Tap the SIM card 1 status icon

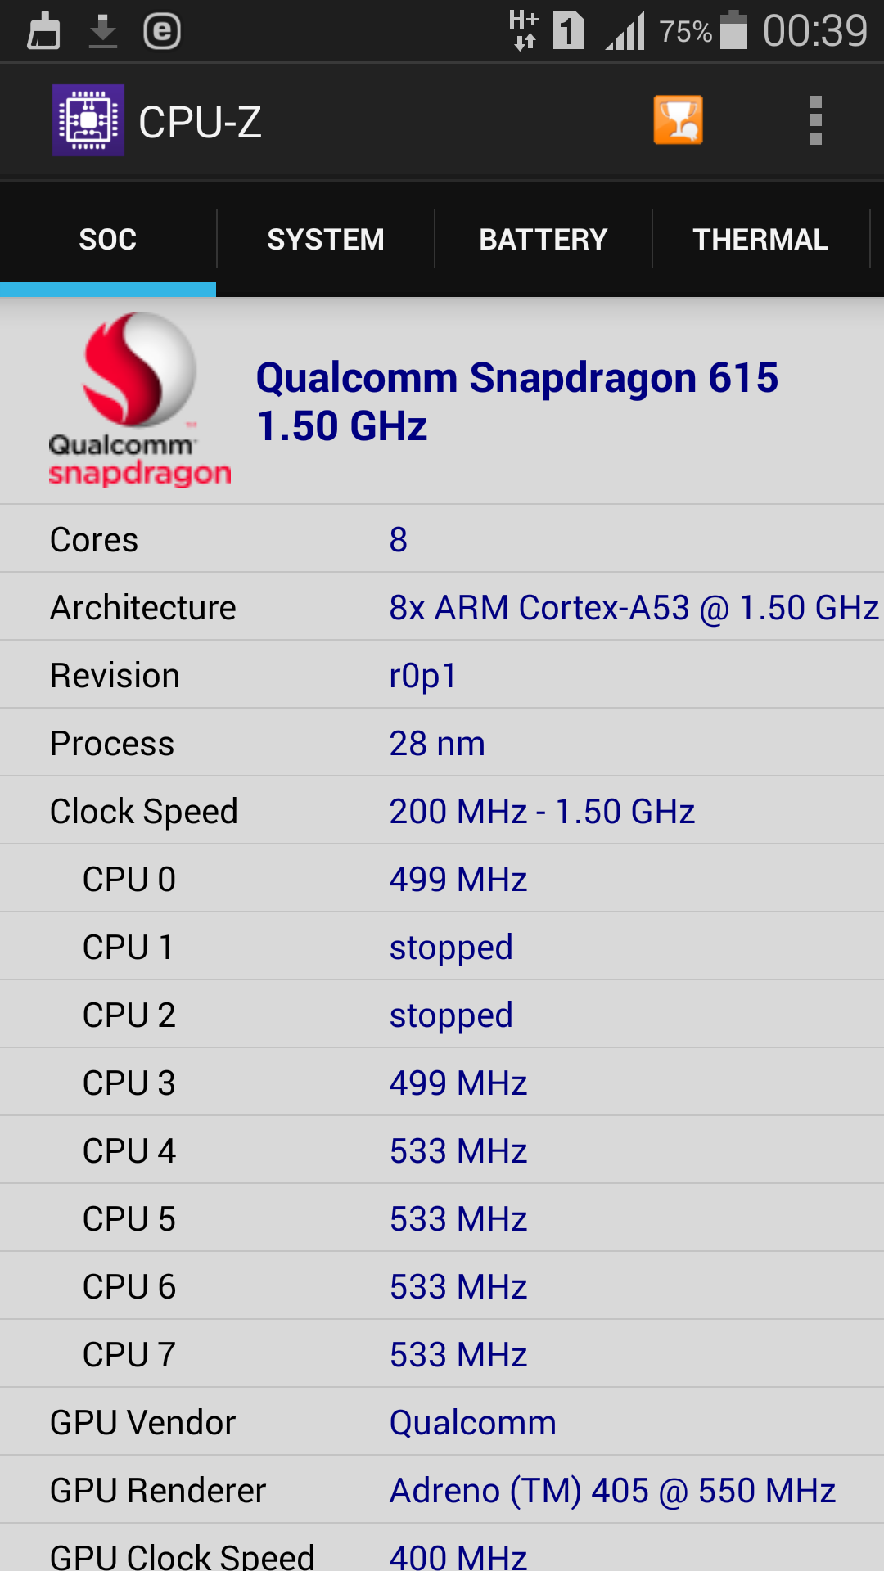point(568,31)
